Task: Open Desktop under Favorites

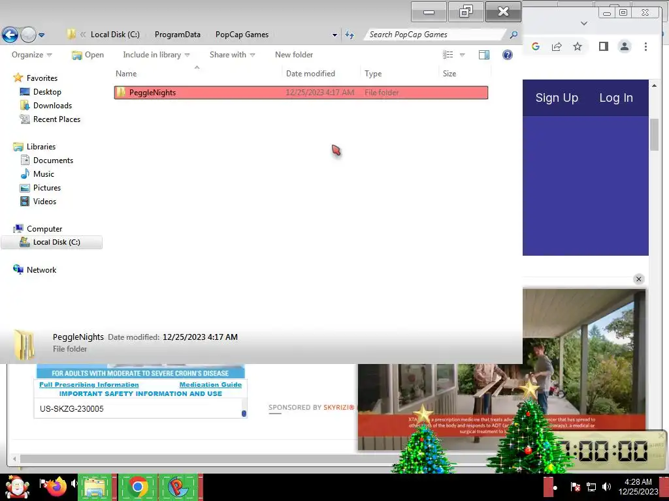Action: [47, 91]
